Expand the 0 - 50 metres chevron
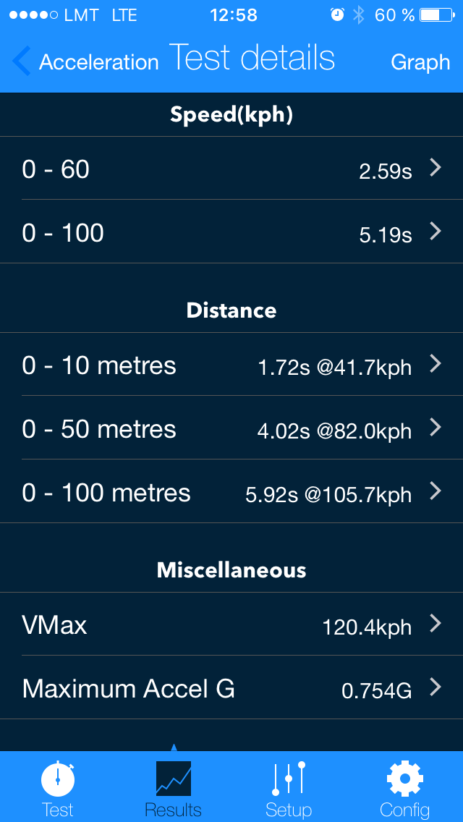Viewport: 463px width, 822px height. [x=436, y=428]
